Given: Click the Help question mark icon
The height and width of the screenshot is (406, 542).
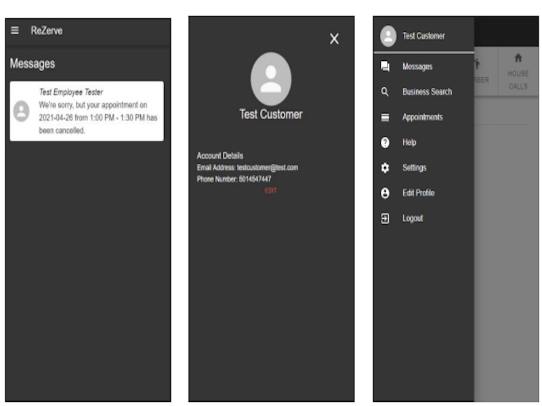Looking at the screenshot, I should [x=385, y=143].
